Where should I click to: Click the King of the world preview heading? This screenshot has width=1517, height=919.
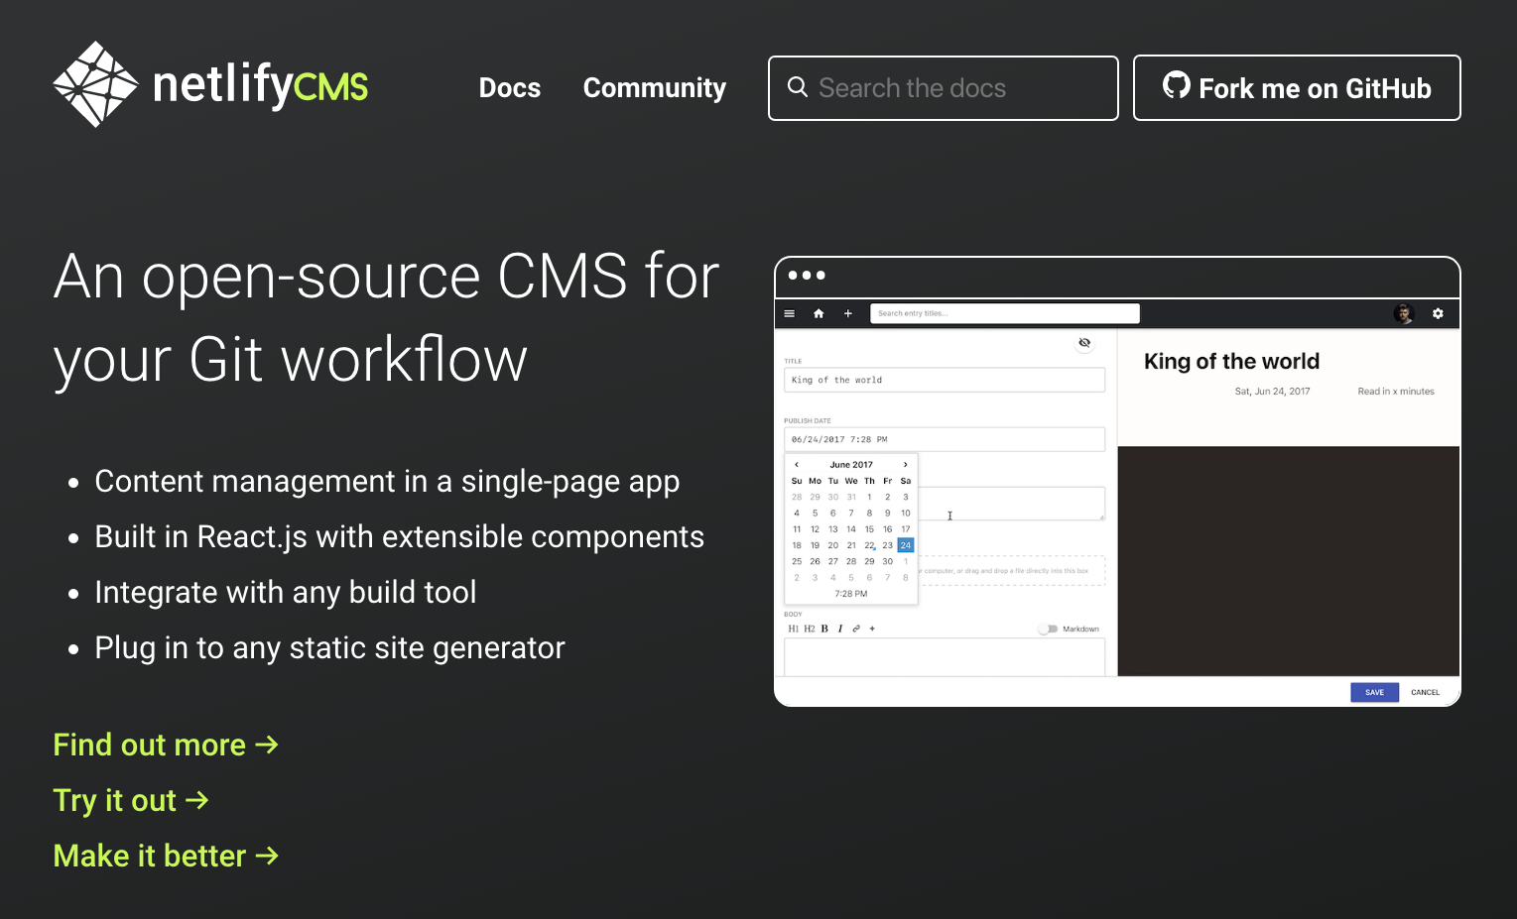pyautogui.click(x=1231, y=361)
